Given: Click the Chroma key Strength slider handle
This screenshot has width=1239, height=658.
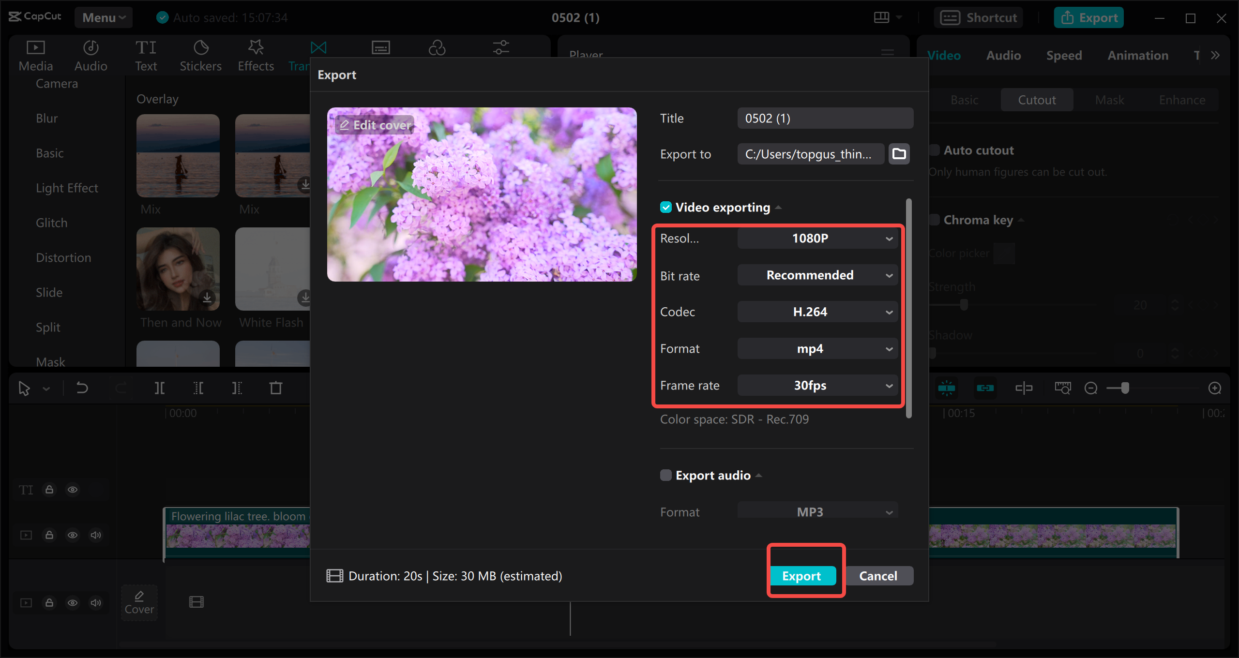Looking at the screenshot, I should pos(964,305).
